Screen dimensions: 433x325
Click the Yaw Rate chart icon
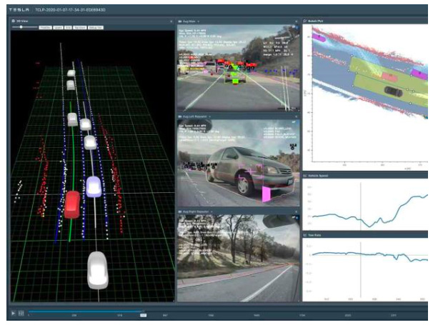pos(307,234)
